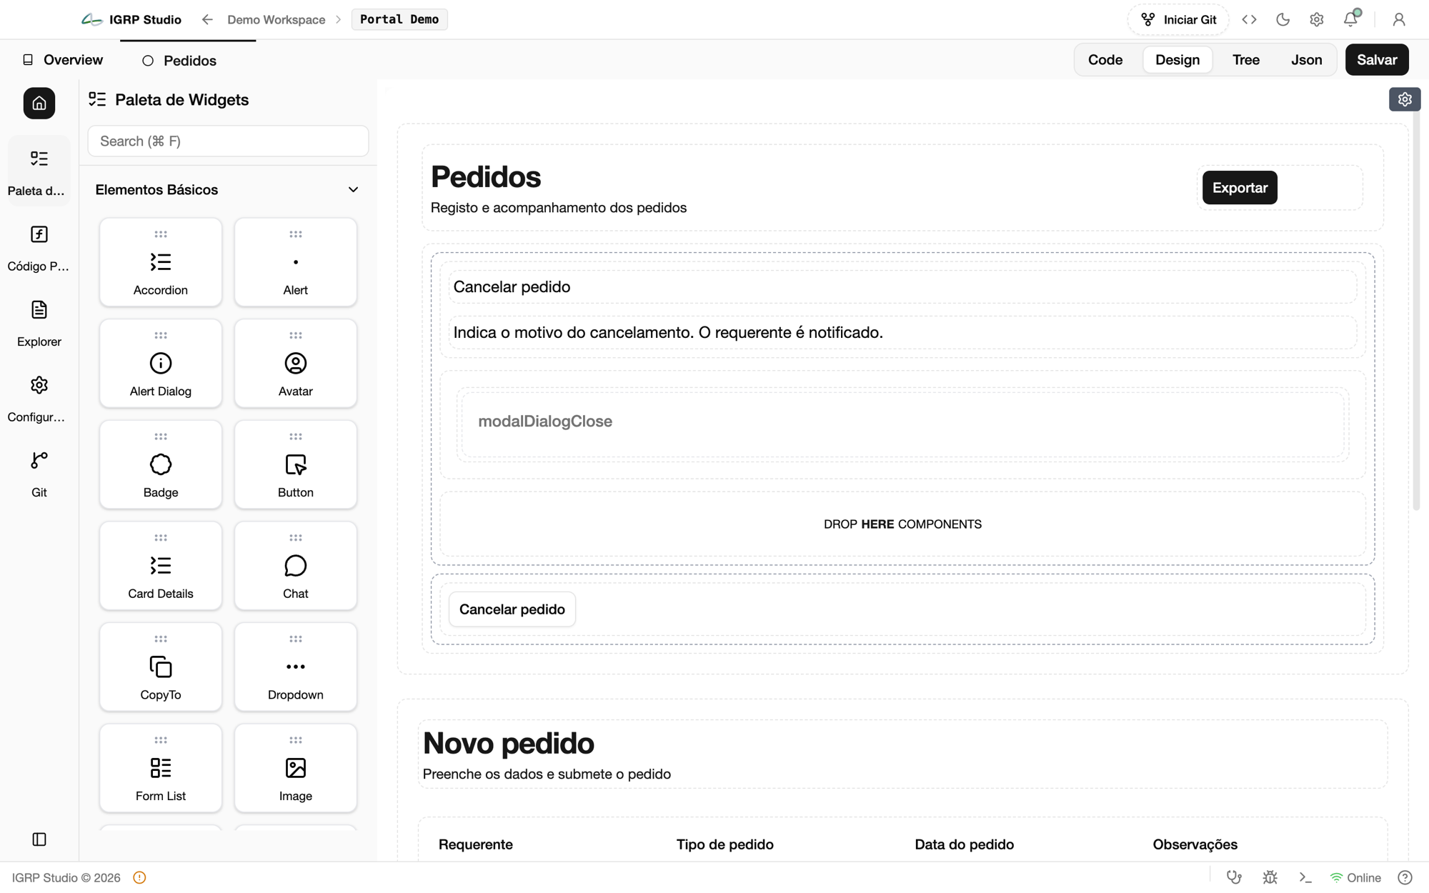This screenshot has height=893, width=1429.
Task: Go to Demo Workspace breadcrumb
Action: coord(277,19)
